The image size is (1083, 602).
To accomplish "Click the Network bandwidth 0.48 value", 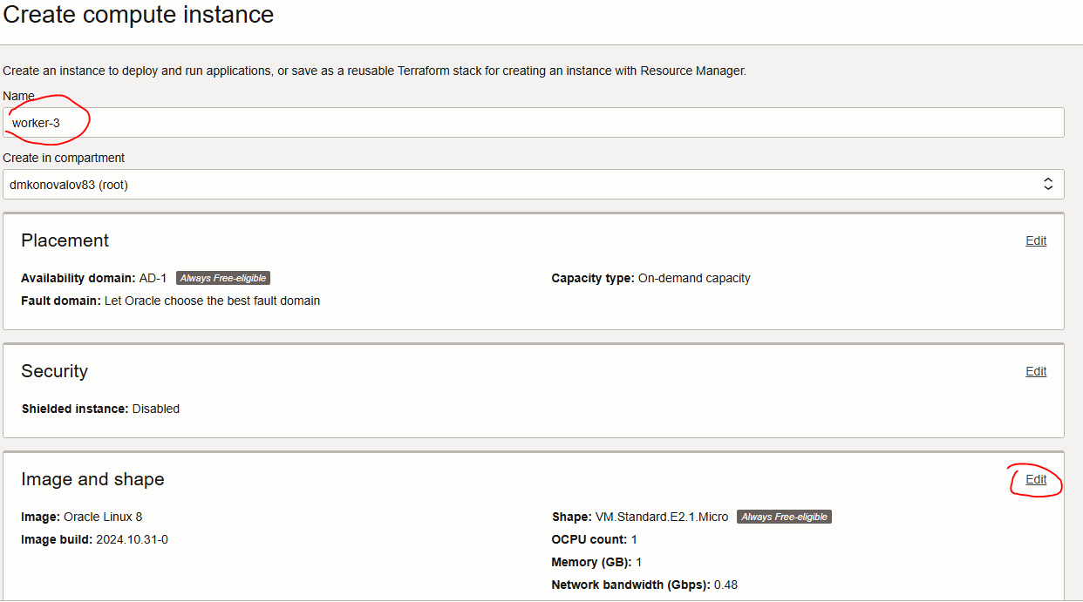I will (x=725, y=585).
